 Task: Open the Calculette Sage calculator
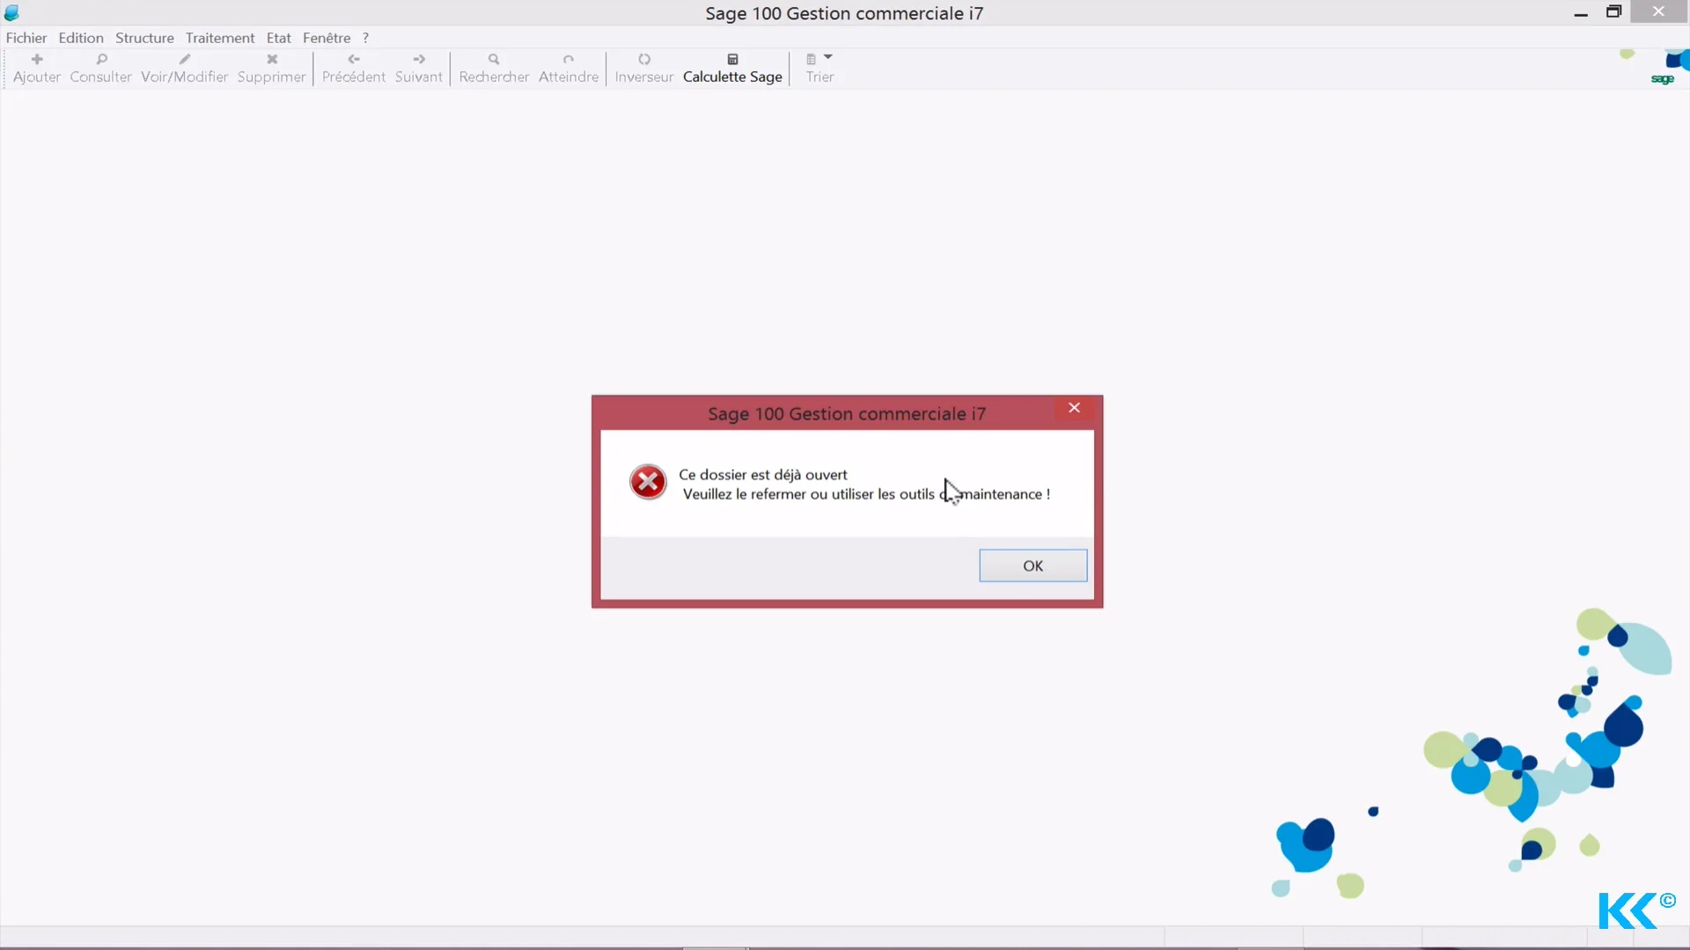732,68
